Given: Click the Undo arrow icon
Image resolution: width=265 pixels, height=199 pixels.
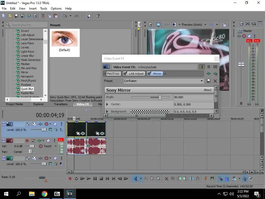Looking at the screenshot, I should (65, 16).
